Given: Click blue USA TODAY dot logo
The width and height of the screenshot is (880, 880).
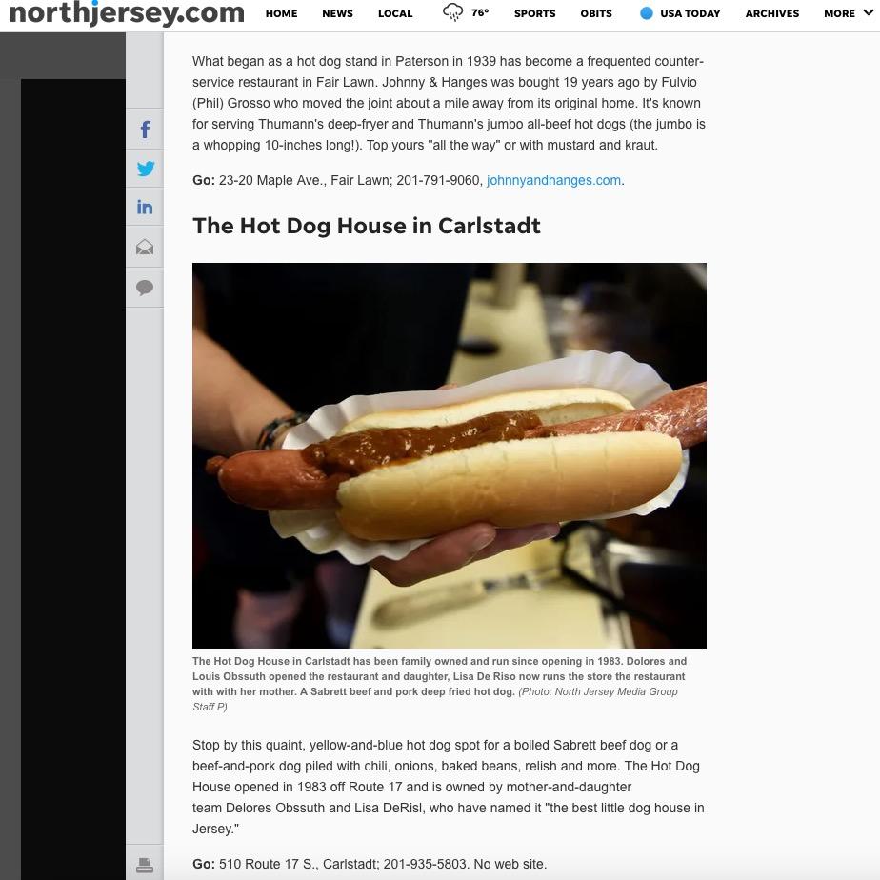Looking at the screenshot, I should pyautogui.click(x=647, y=13).
